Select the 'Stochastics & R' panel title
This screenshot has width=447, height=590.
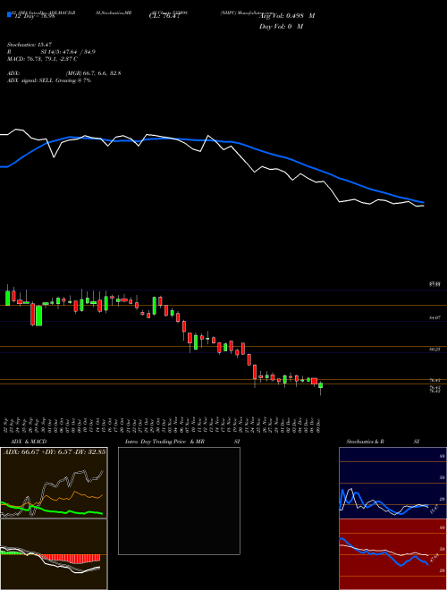click(x=366, y=442)
